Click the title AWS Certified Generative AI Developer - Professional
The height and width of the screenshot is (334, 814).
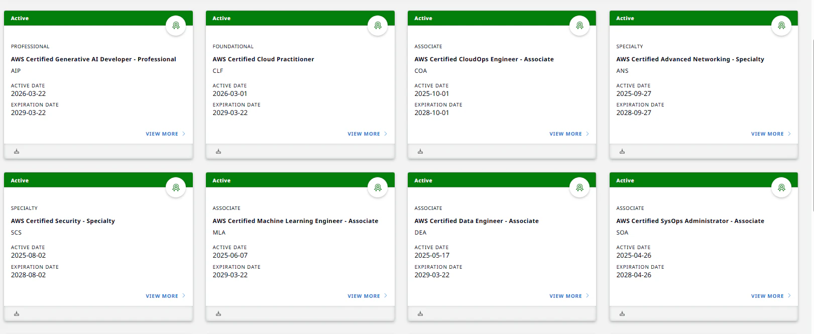tap(93, 59)
